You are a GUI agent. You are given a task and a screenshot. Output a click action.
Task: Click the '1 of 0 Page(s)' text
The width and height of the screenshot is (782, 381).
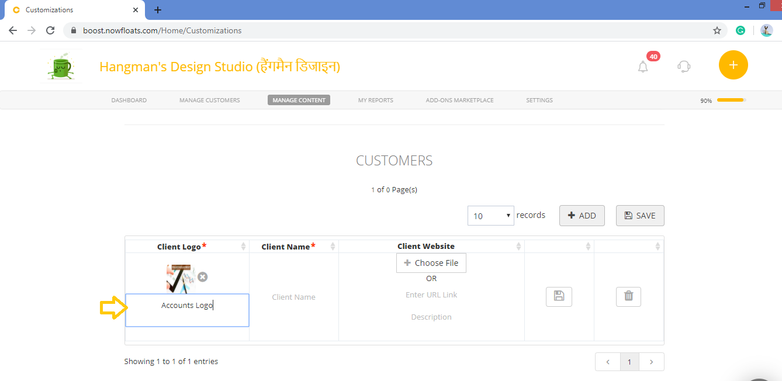[x=394, y=189]
